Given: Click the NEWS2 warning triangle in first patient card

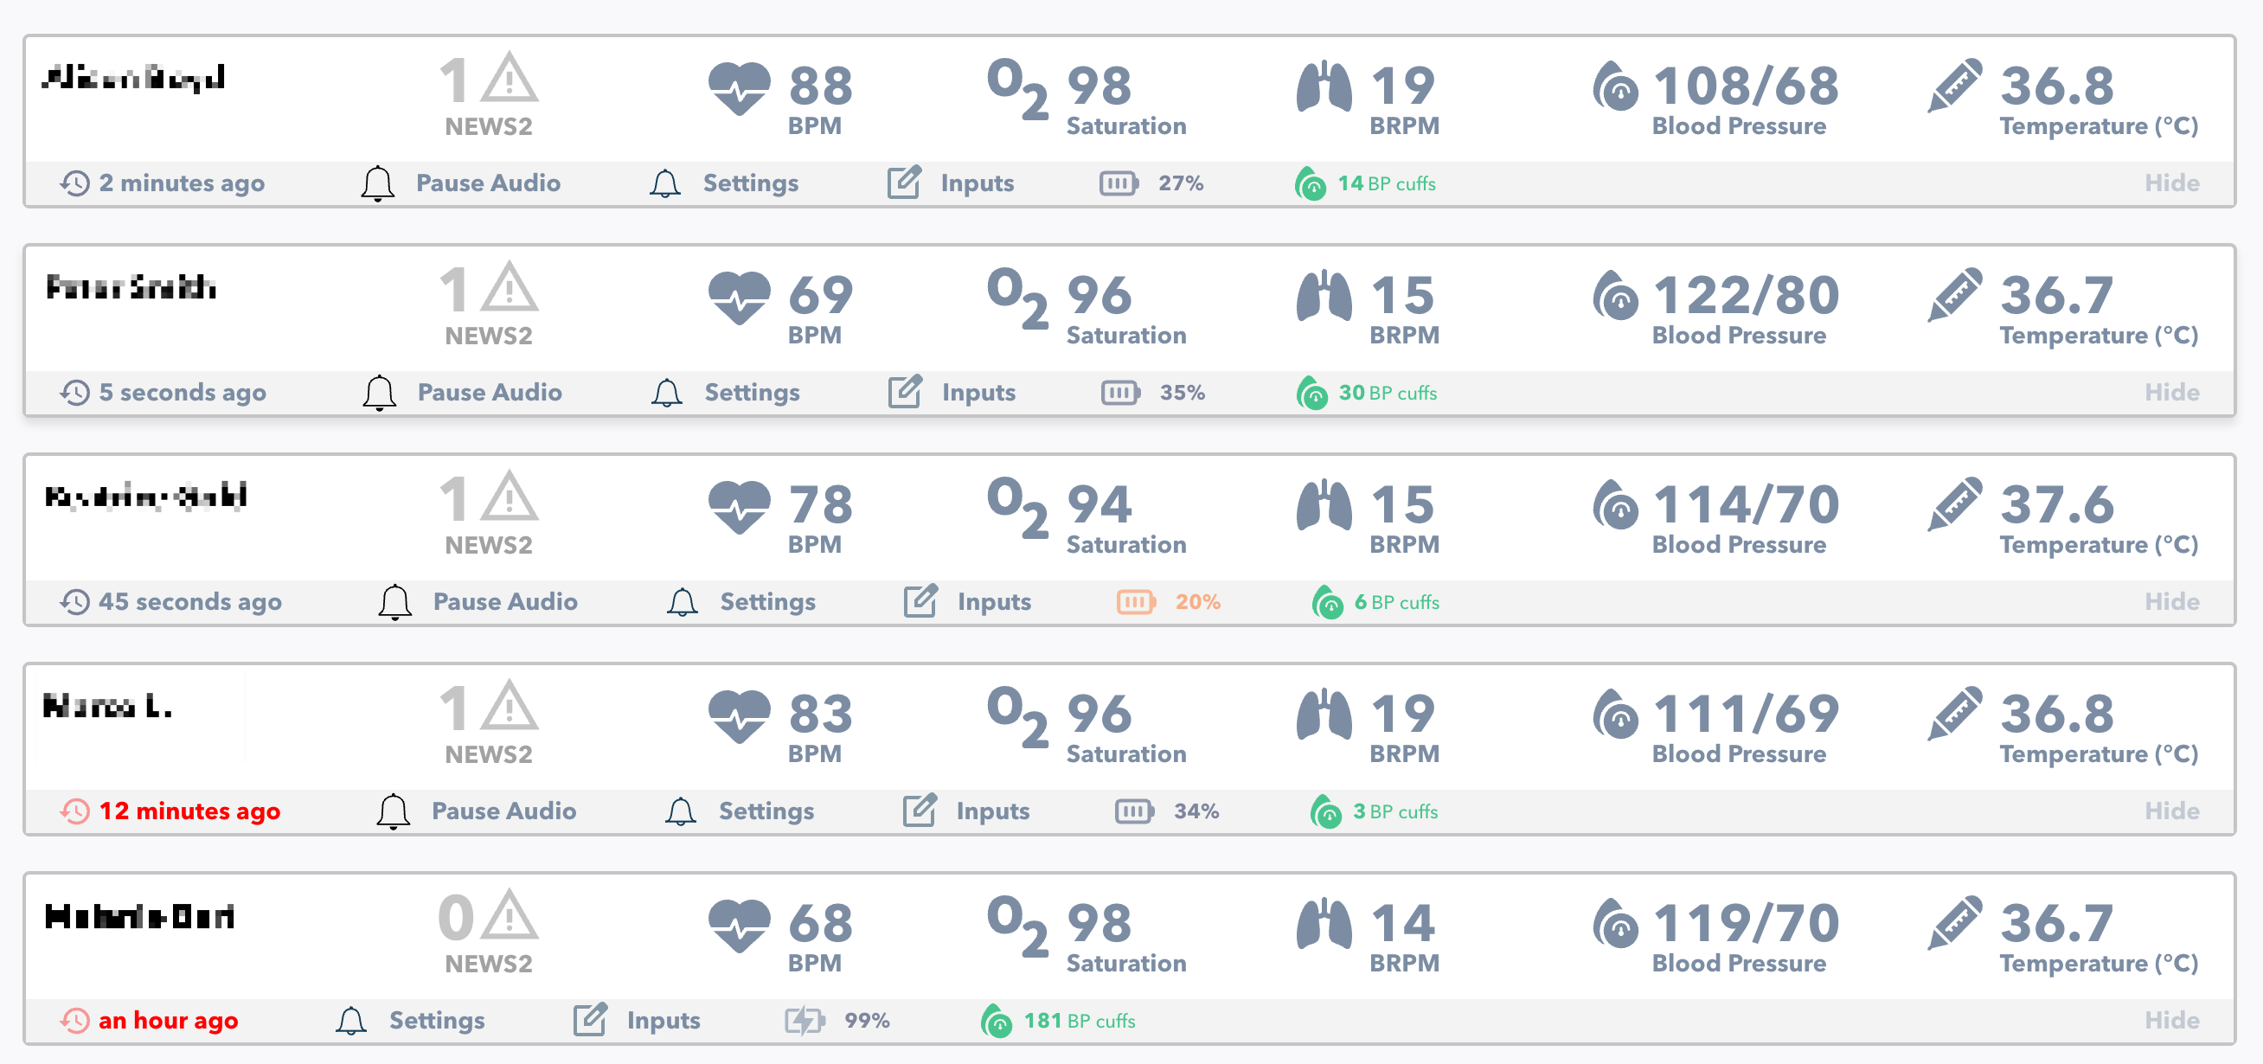Looking at the screenshot, I should point(509,78).
